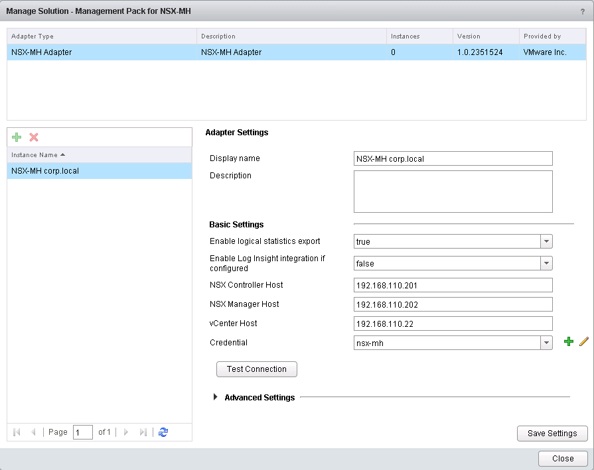594x470 pixels.
Task: Click the Save Settings button
Action: click(x=552, y=434)
